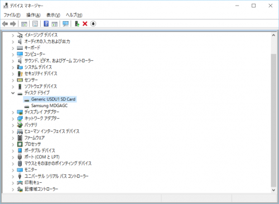Click the red X uninstall device icon
Screen dimensions: 279x204
[85, 24]
